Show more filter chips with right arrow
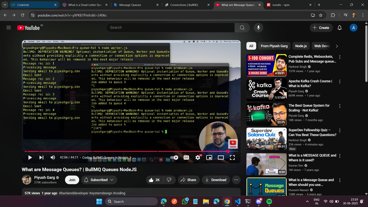Screen dimensions: 368x207 tap(337, 46)
